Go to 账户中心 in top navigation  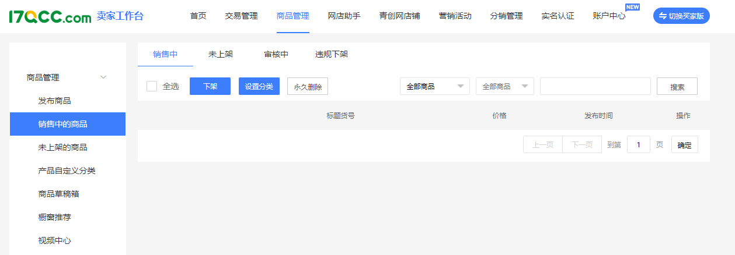609,16
